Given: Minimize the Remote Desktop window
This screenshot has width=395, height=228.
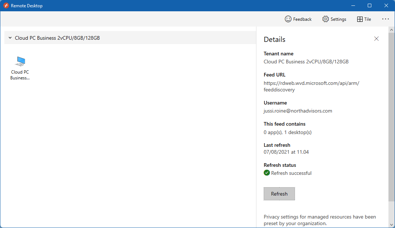Looking at the screenshot, I should point(353,5).
